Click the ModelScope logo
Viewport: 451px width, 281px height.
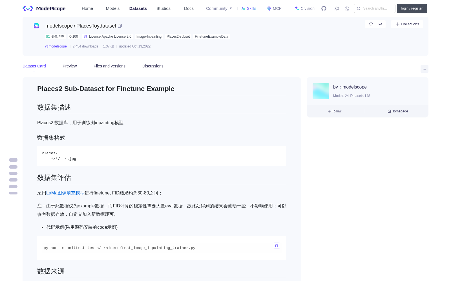pyautogui.click(x=44, y=8)
